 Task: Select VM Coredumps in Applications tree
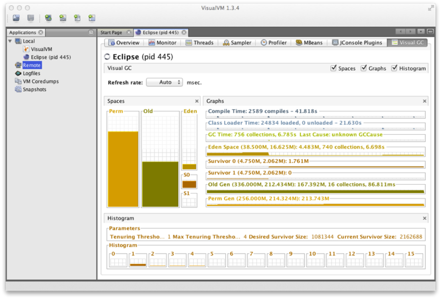[40, 81]
